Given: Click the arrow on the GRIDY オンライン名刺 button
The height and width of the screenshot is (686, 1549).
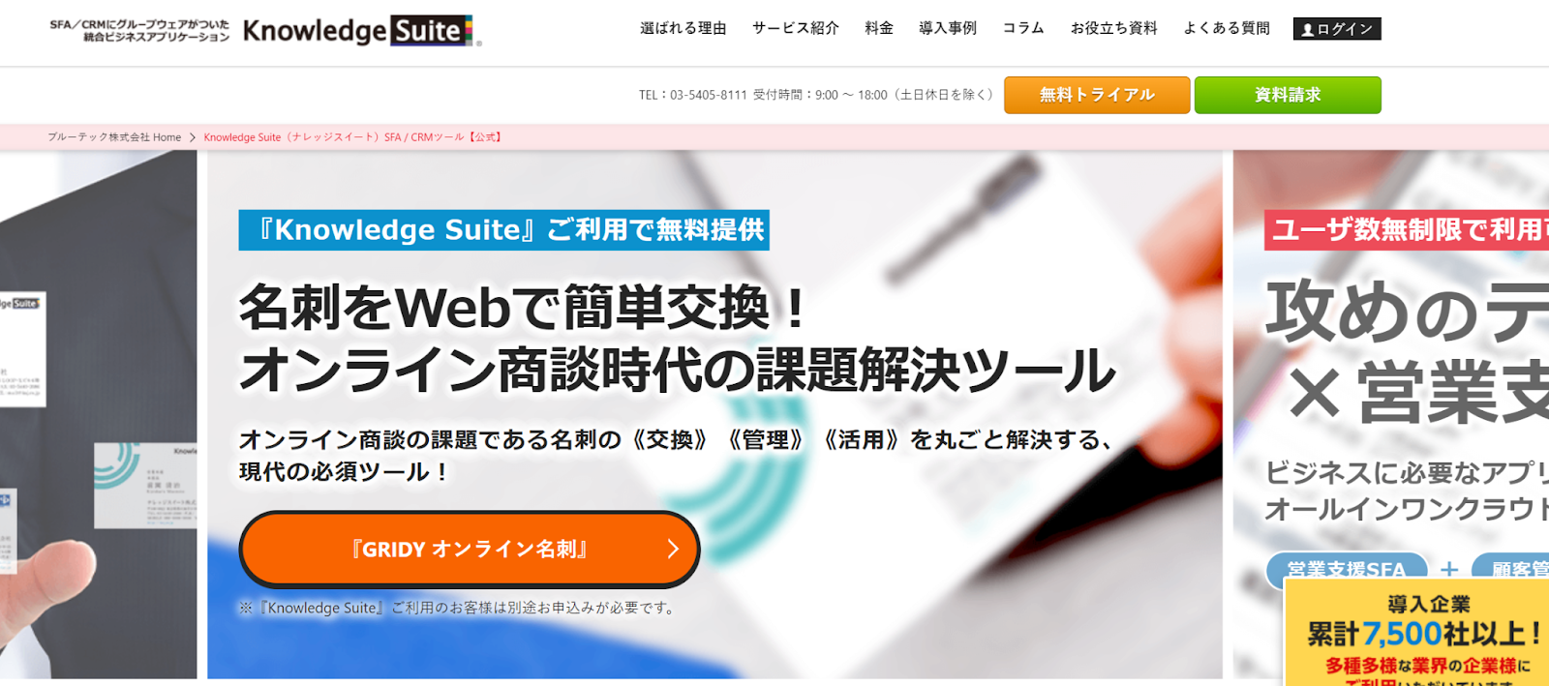Looking at the screenshot, I should (x=673, y=550).
